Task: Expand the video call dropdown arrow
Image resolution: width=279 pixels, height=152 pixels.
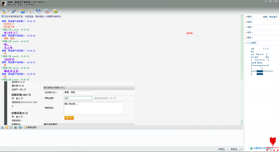Action: click(8, 12)
